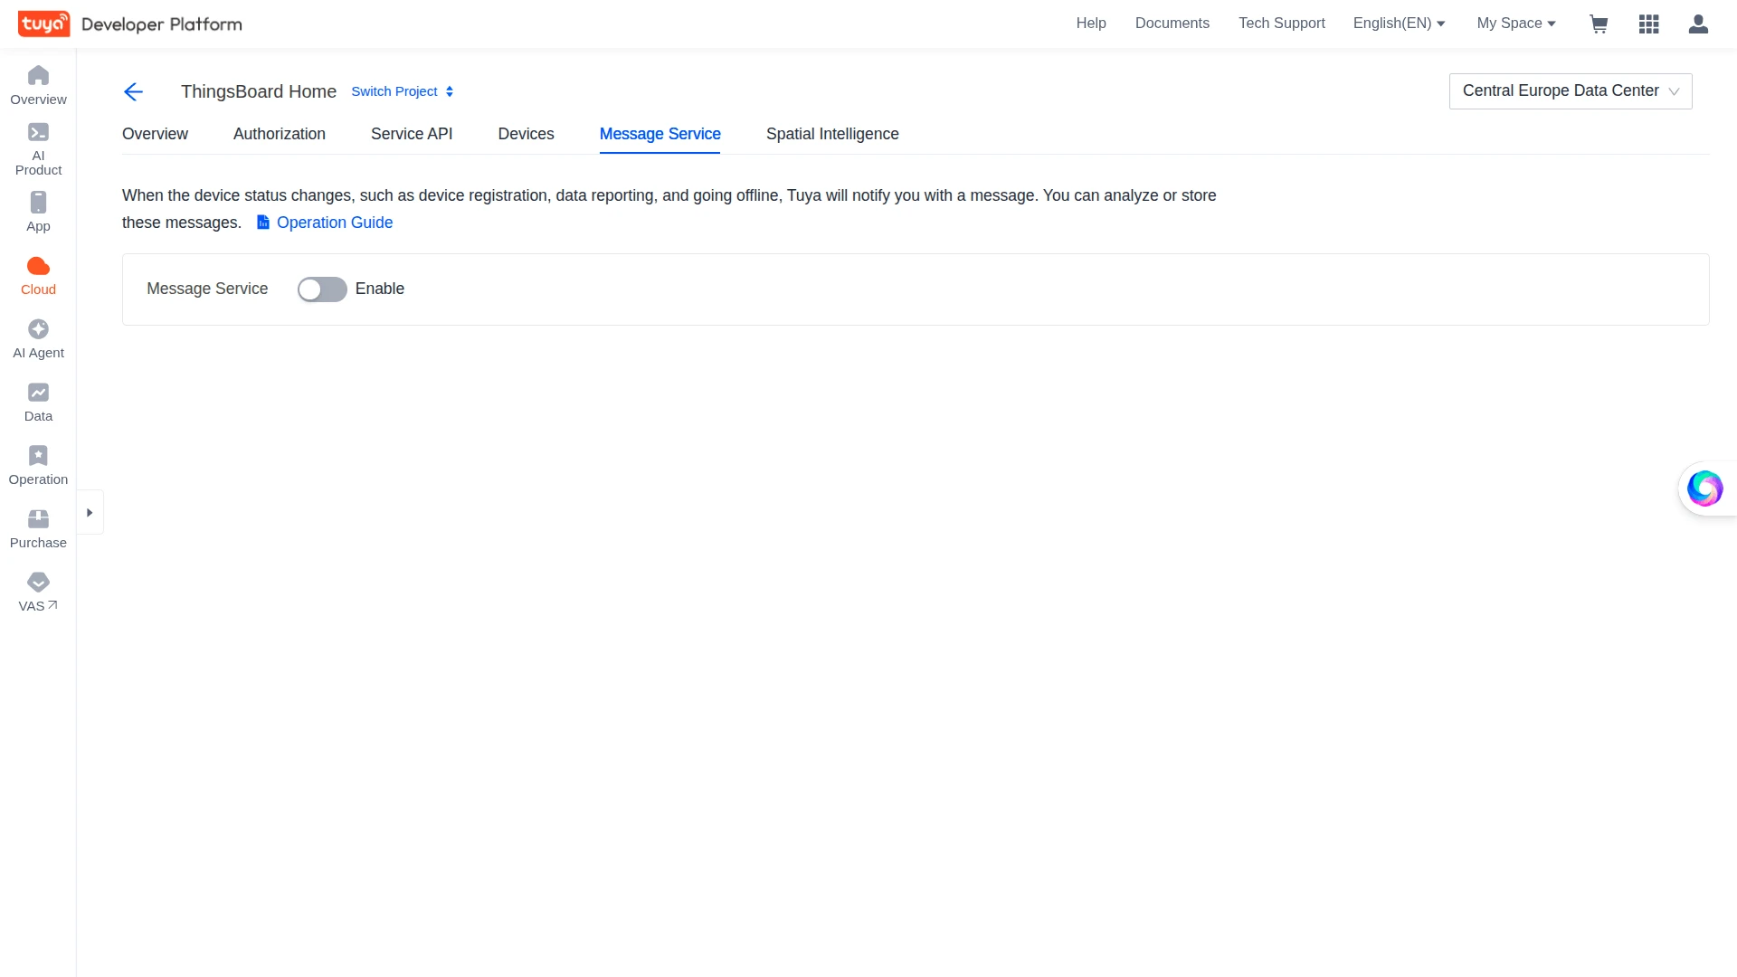Open the Help link

point(1091,24)
